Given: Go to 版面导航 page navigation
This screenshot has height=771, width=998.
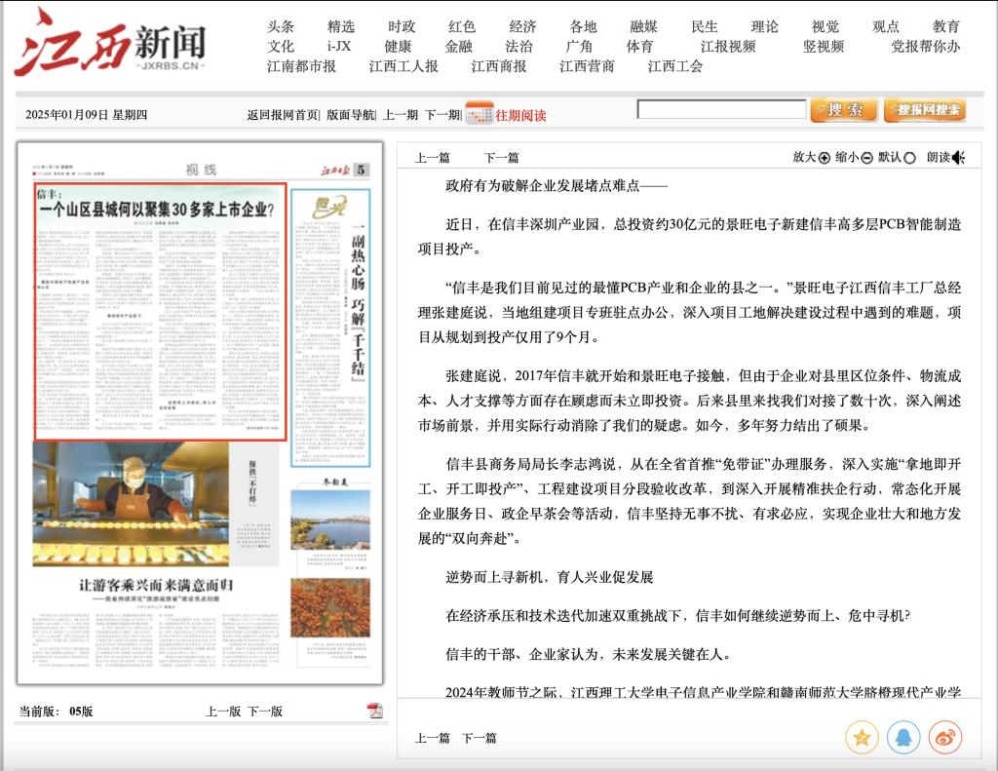Looking at the screenshot, I should pyautogui.click(x=350, y=115).
